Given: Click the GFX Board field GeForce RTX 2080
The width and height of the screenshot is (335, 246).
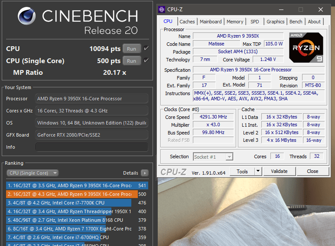Looking at the screenshot, I should coord(91,135).
